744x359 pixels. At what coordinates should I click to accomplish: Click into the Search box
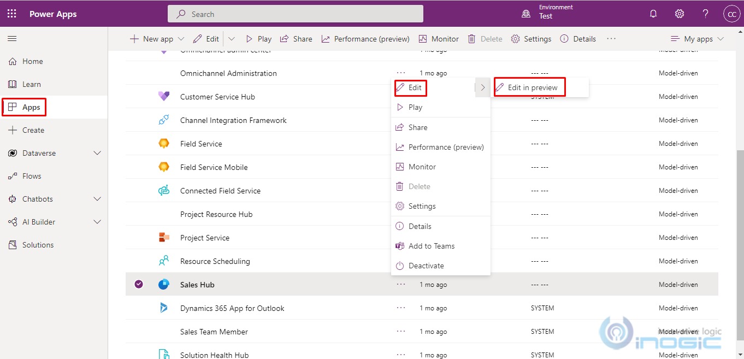pyautogui.click(x=295, y=14)
